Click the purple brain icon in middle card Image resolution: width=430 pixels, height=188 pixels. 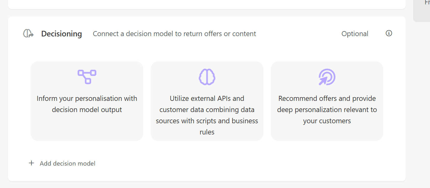tap(207, 77)
